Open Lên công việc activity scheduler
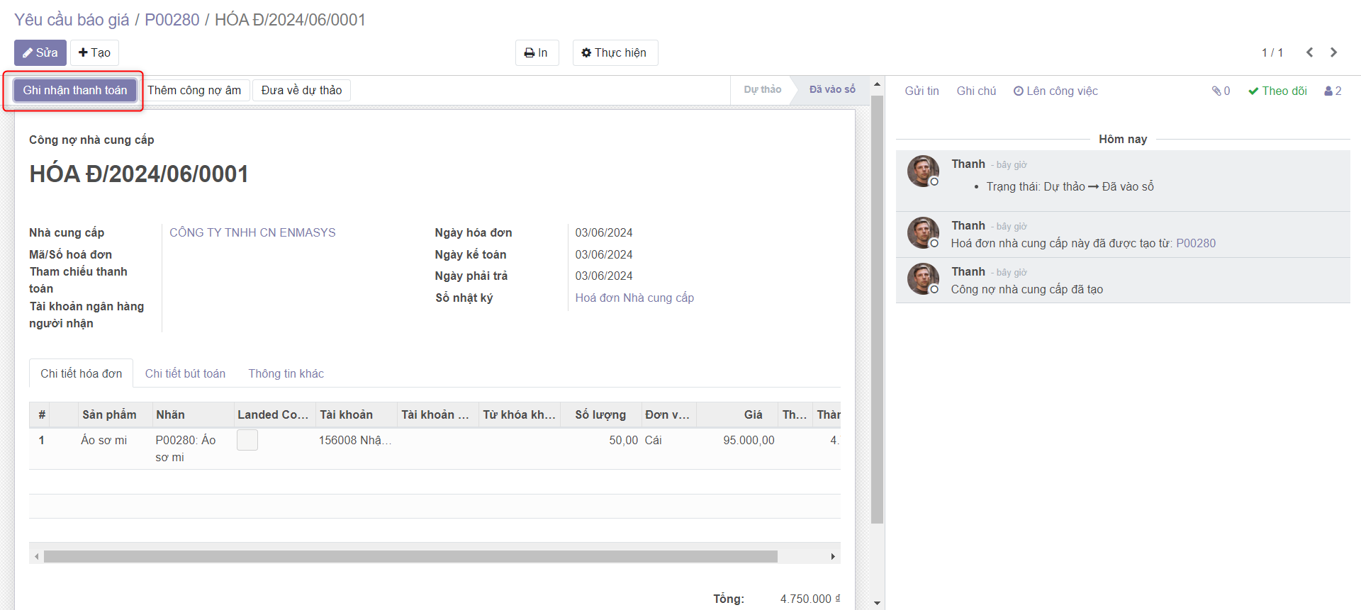The height and width of the screenshot is (610, 1361). tap(1055, 91)
